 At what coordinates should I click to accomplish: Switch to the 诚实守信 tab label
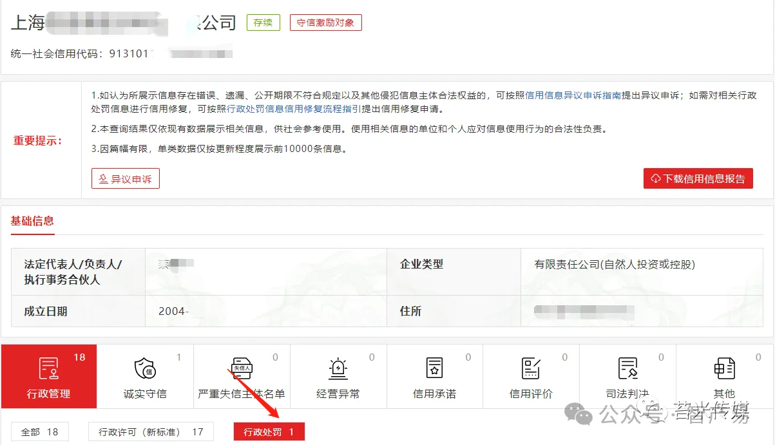145,393
